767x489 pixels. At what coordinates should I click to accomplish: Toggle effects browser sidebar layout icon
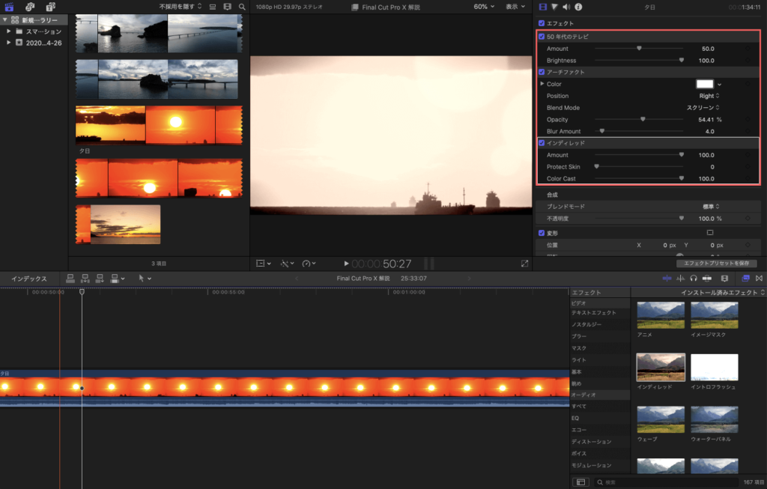580,482
